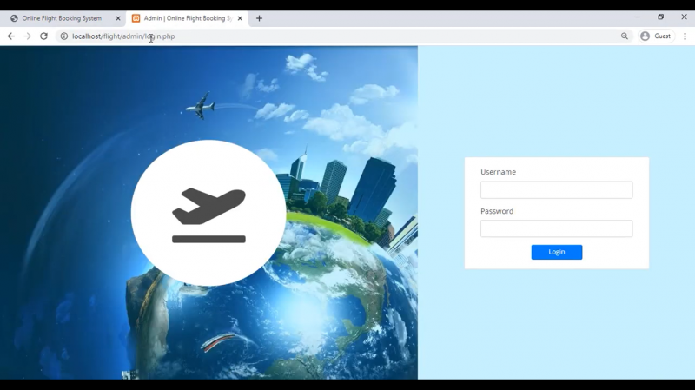This screenshot has width=695, height=390.
Task: Open a new browser tab
Action: tap(259, 18)
